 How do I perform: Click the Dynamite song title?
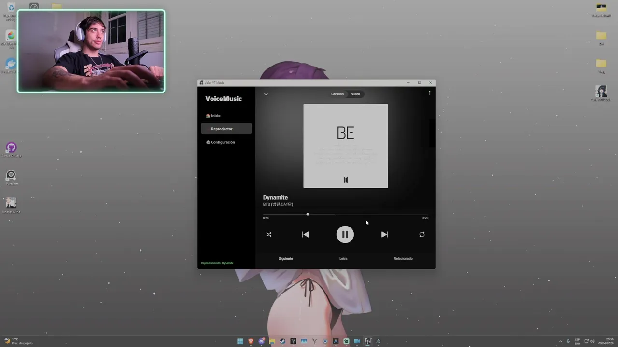pyautogui.click(x=275, y=197)
